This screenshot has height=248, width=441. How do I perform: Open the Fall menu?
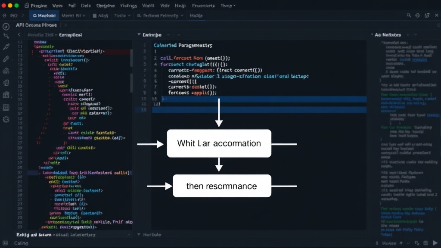tap(72, 6)
